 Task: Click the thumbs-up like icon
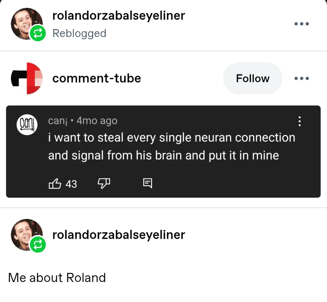pos(54,184)
